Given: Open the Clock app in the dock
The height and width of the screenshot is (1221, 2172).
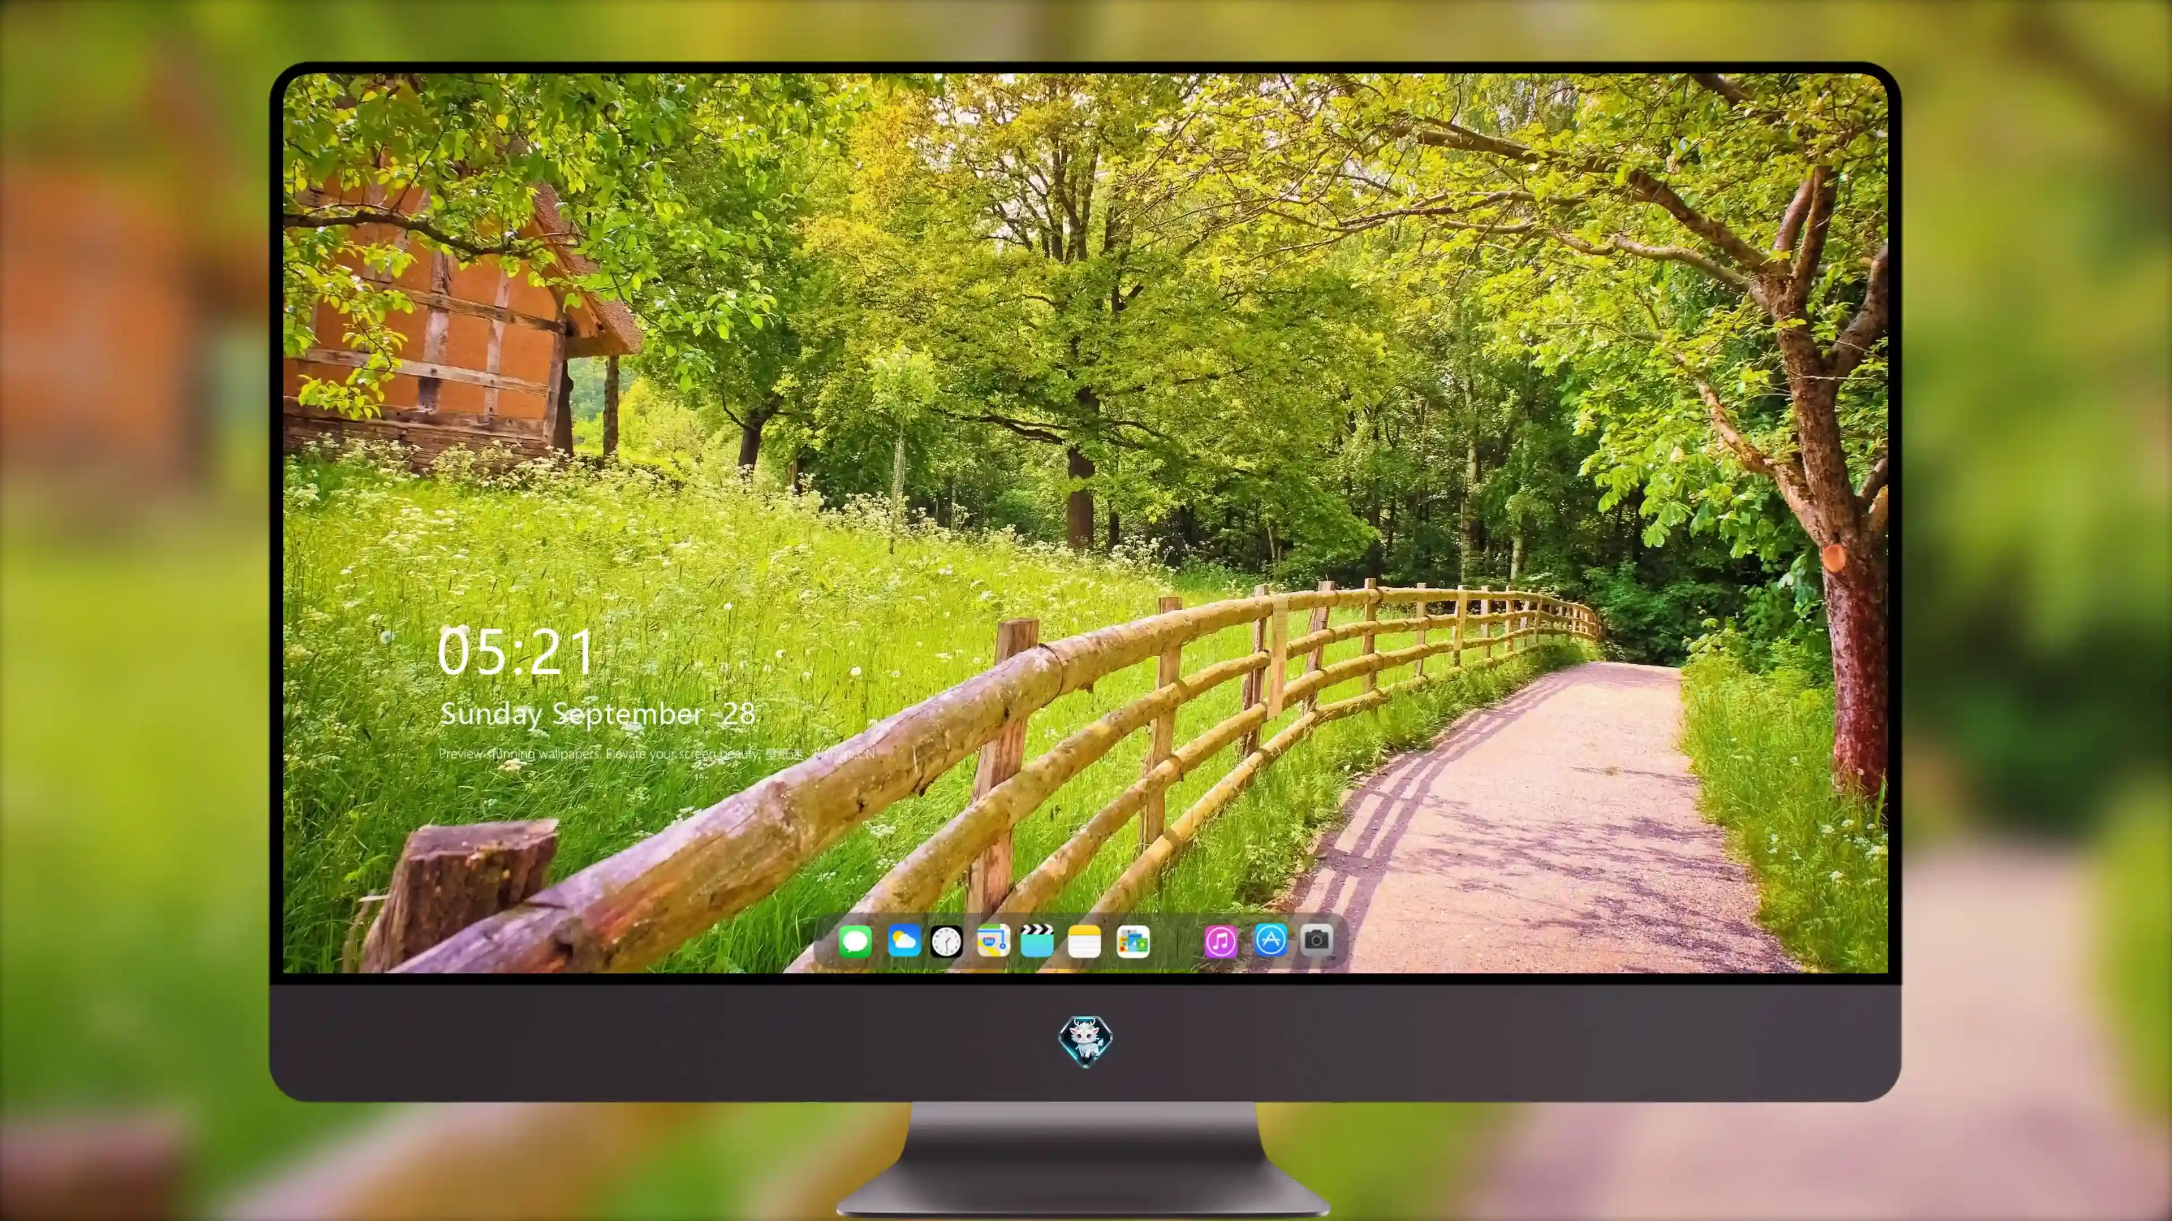Looking at the screenshot, I should pyautogui.click(x=946, y=941).
